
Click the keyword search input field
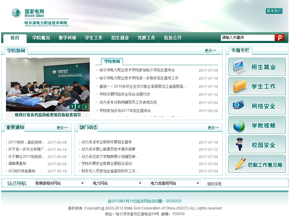(247, 38)
